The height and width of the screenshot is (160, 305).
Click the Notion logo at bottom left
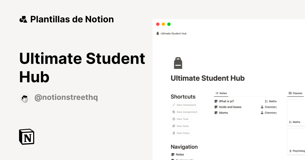coord(27,137)
